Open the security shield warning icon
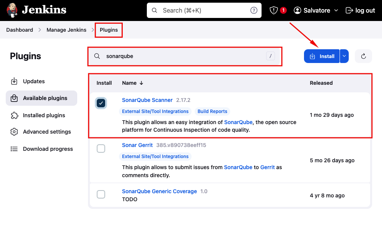The width and height of the screenshot is (382, 239). [273, 10]
